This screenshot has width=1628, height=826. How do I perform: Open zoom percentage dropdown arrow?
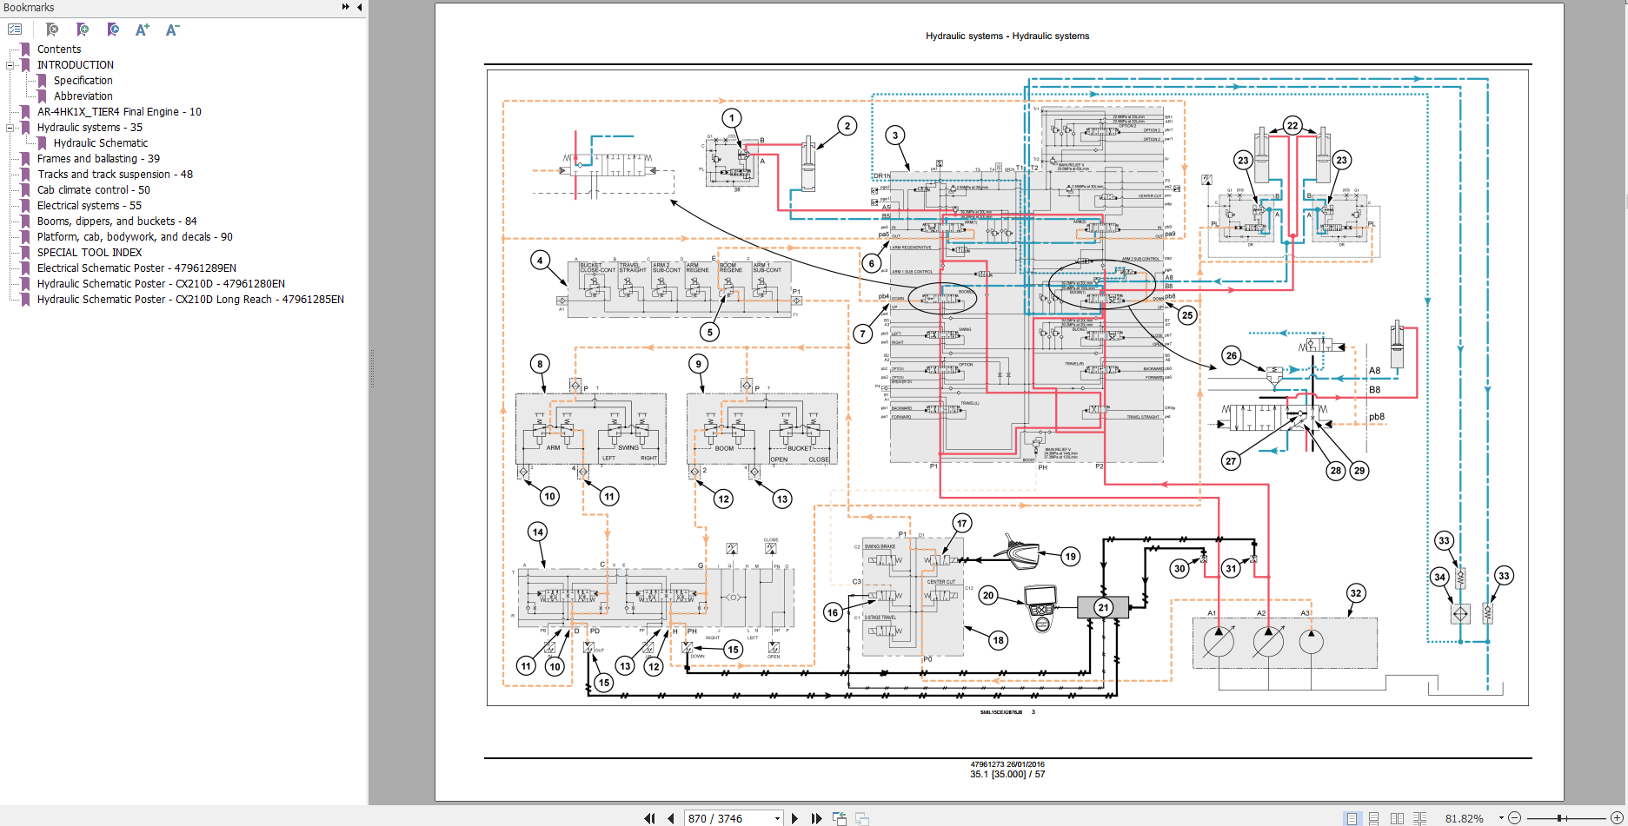pos(1500,818)
